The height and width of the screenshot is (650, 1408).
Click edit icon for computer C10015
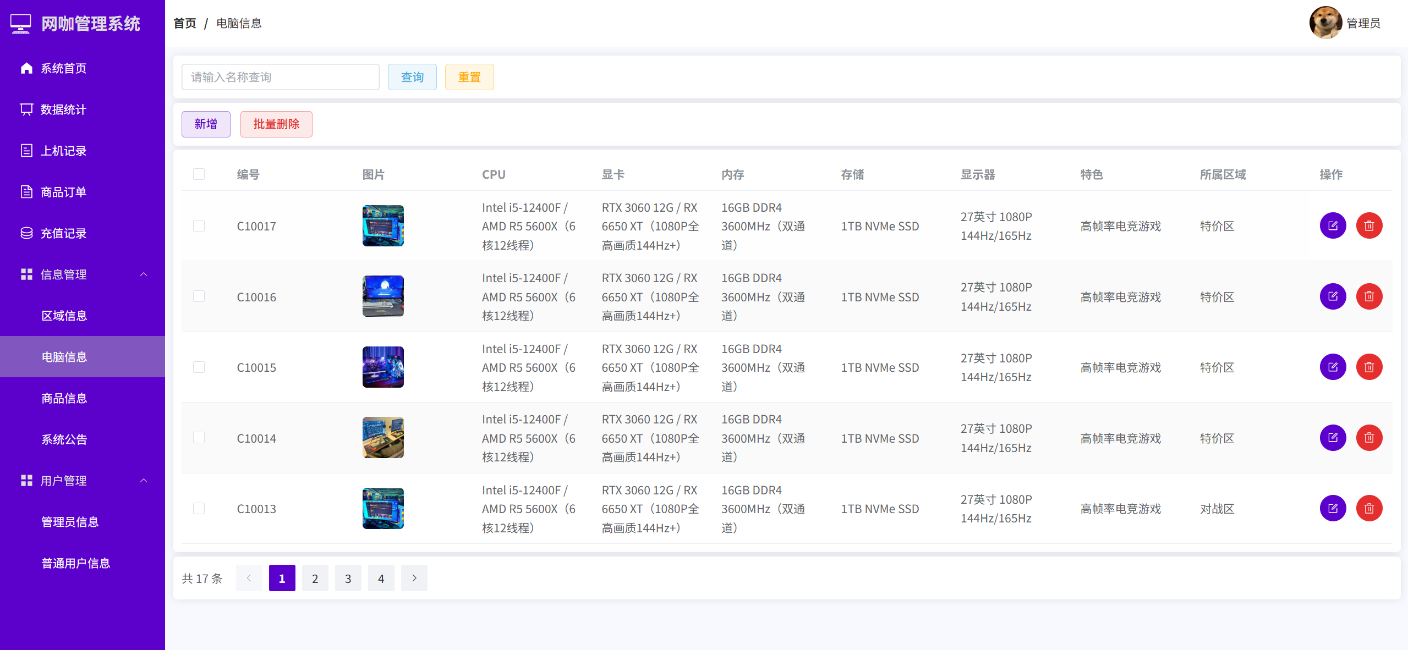[1332, 367]
